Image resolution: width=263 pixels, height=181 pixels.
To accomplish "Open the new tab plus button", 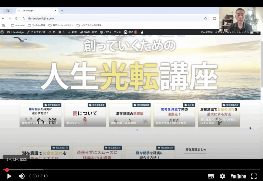I will click(x=62, y=11).
